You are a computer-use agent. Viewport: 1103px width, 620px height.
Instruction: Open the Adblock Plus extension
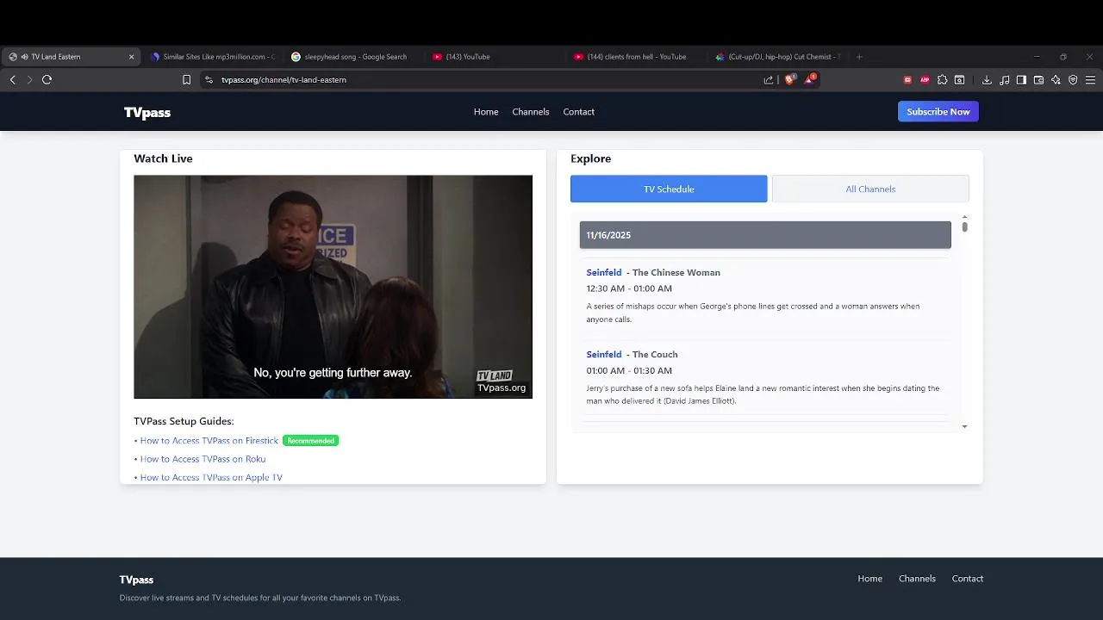925,79
